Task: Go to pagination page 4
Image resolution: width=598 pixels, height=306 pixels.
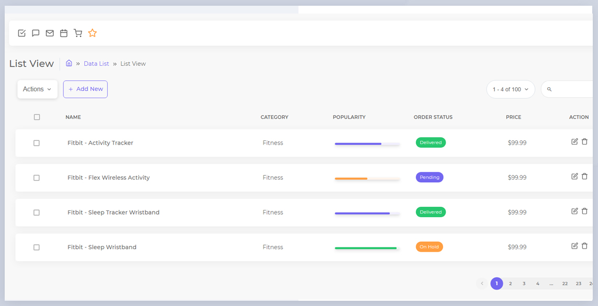Action: pyautogui.click(x=538, y=284)
